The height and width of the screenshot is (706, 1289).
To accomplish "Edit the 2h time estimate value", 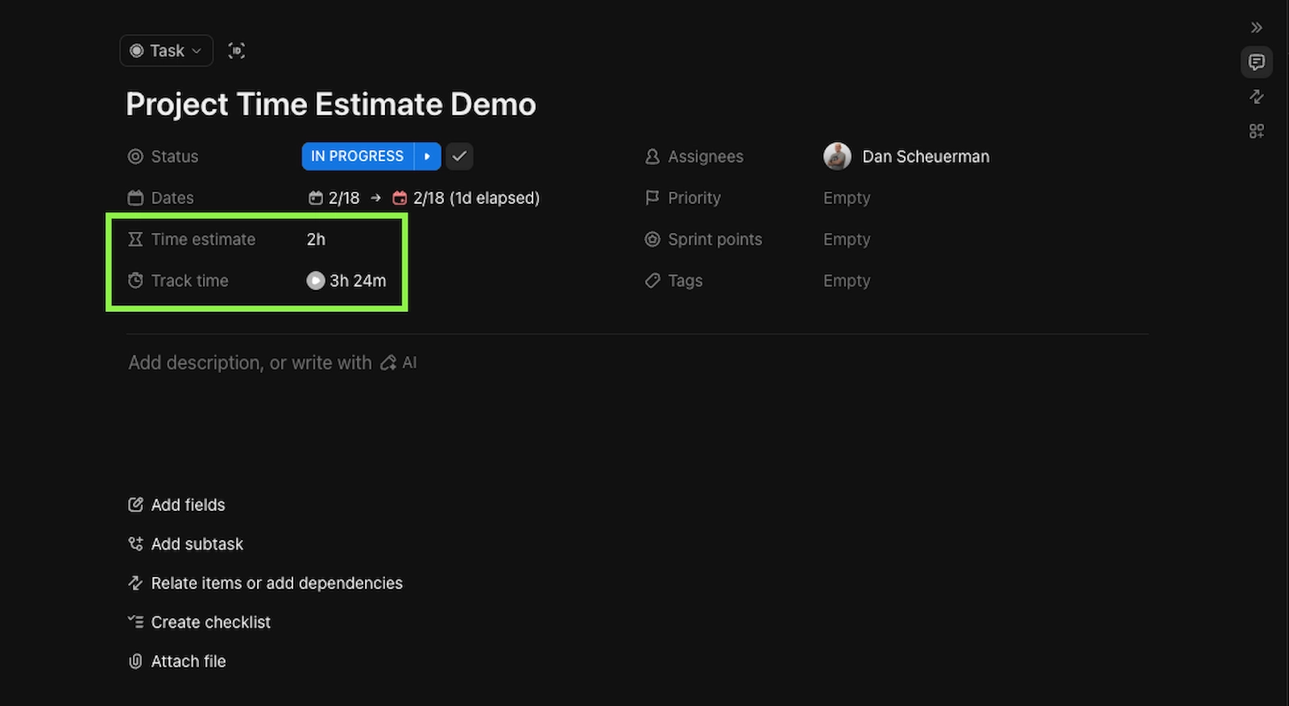I will [316, 239].
